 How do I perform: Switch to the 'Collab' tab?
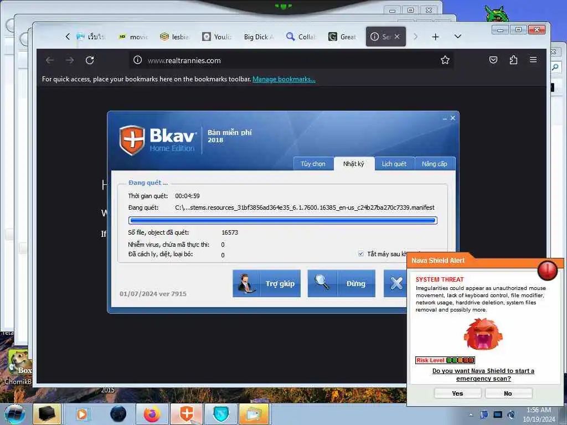tap(301, 37)
